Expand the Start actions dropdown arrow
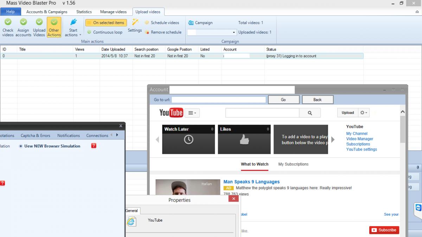This screenshot has width=422, height=237. 80,35
